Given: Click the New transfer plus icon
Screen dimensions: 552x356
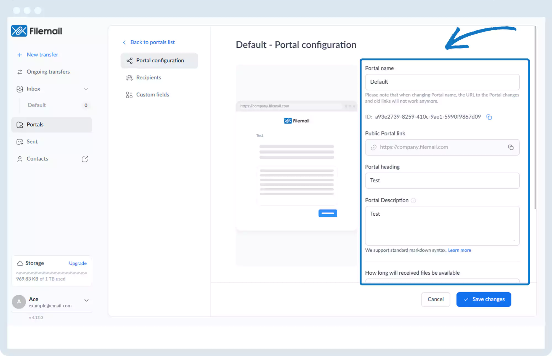Looking at the screenshot, I should click(20, 55).
